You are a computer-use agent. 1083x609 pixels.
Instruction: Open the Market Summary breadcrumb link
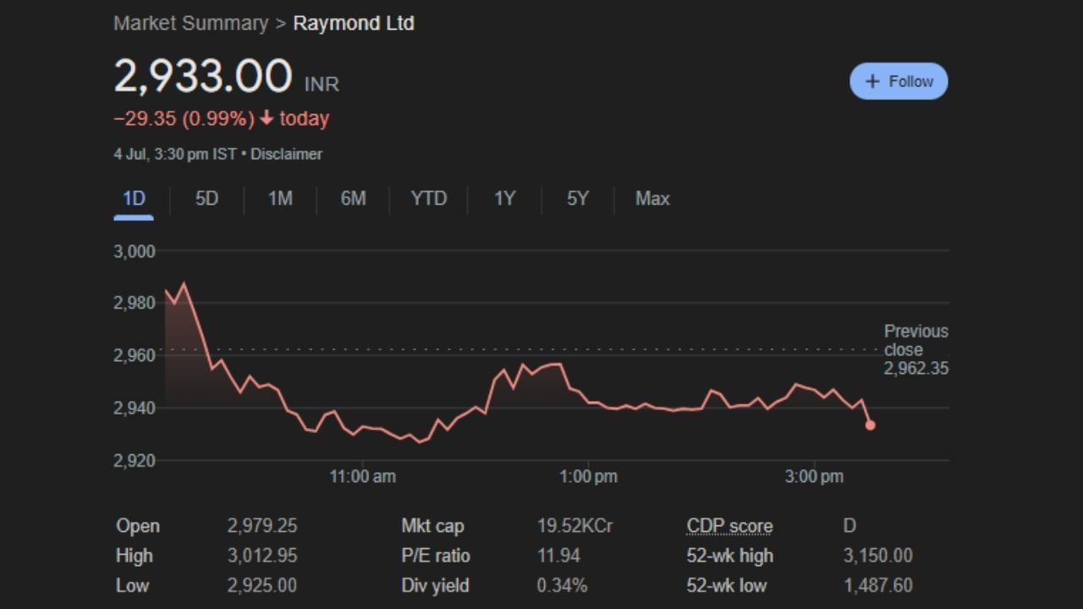[x=190, y=23]
